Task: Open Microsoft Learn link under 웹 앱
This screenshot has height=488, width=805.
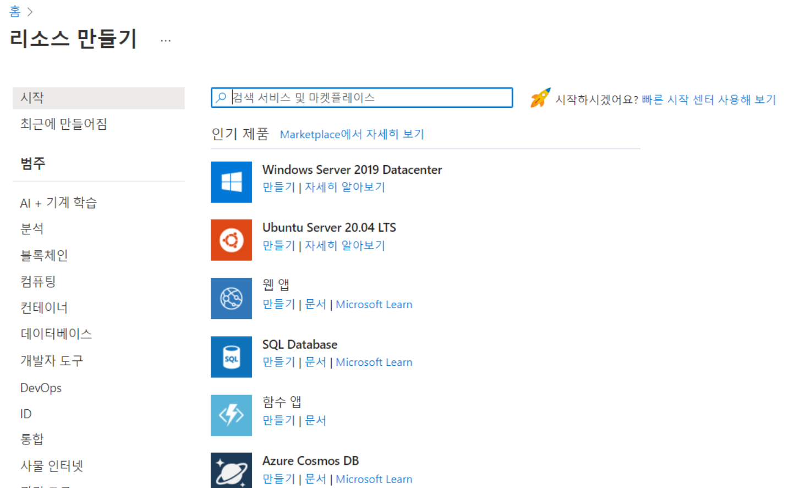Action: click(x=374, y=304)
